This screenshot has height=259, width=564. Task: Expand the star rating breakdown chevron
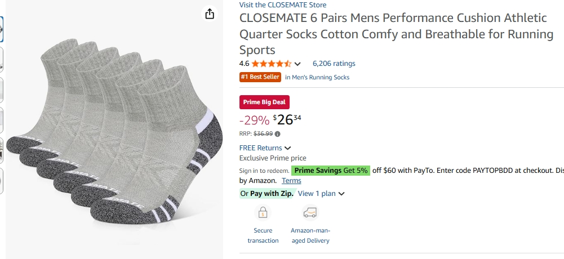tap(297, 64)
